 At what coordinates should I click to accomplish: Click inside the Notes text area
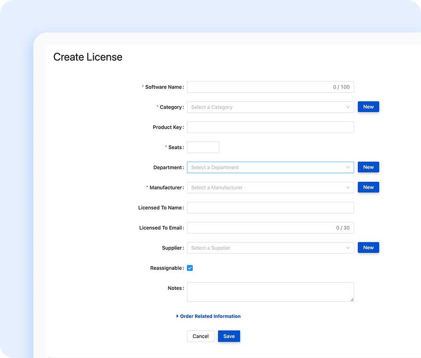tap(270, 292)
